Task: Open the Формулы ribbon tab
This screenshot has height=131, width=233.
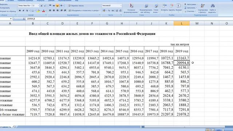Action: click(40, 1)
